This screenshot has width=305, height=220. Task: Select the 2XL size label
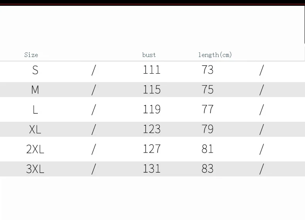(x=35, y=149)
